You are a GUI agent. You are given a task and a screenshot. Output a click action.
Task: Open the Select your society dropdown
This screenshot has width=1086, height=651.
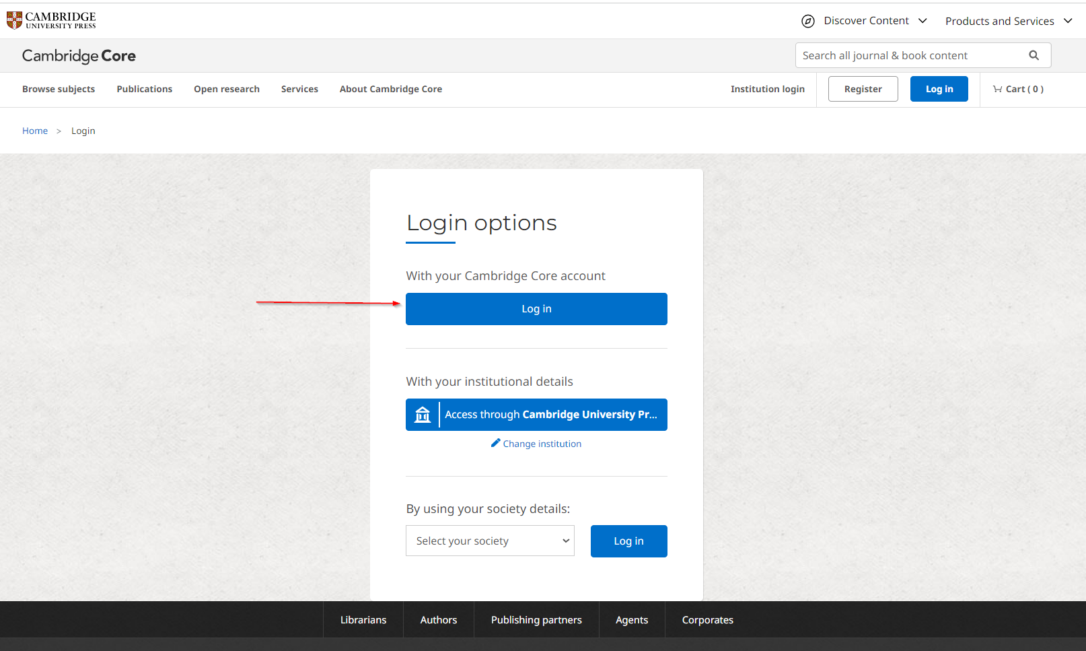click(490, 541)
